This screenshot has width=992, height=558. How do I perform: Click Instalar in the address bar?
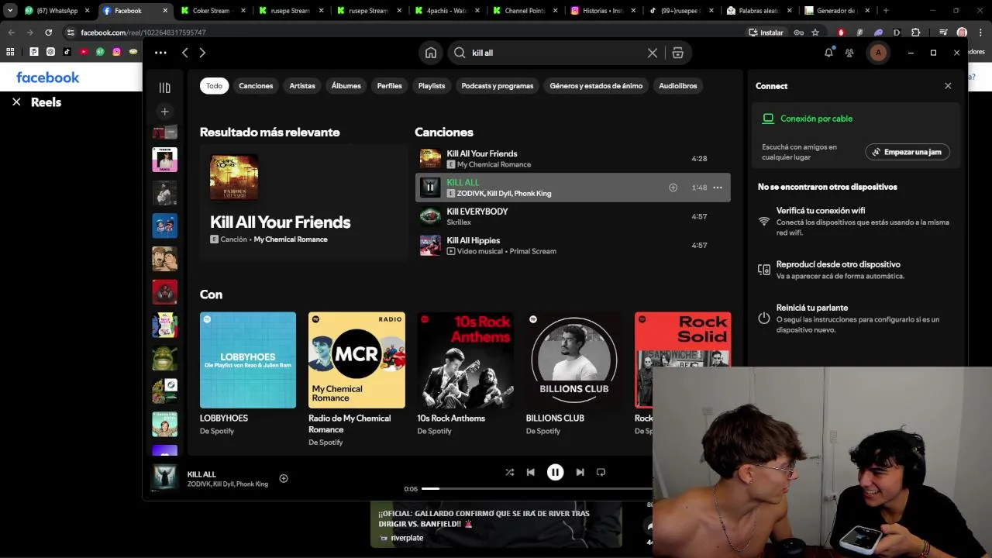(x=766, y=33)
